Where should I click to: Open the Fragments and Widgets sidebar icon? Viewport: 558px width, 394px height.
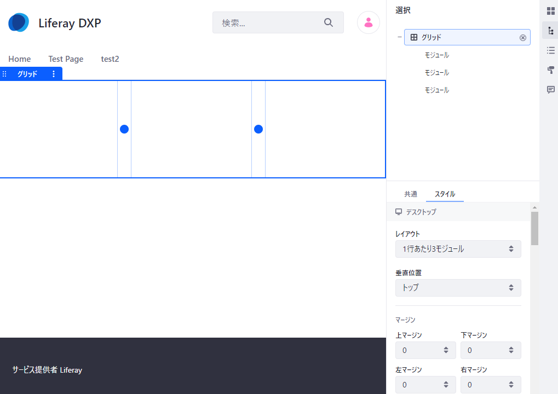(x=551, y=11)
